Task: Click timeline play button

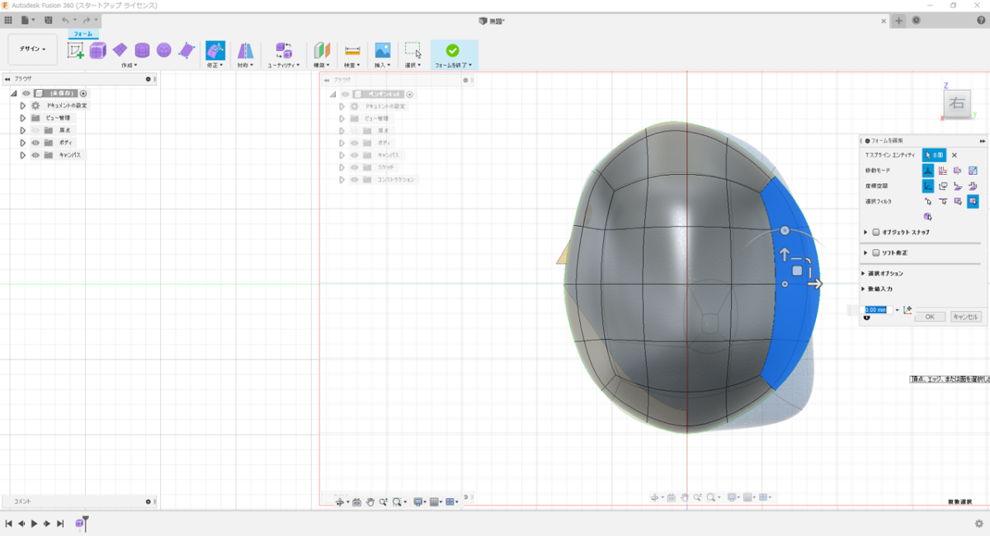Action: [34, 524]
